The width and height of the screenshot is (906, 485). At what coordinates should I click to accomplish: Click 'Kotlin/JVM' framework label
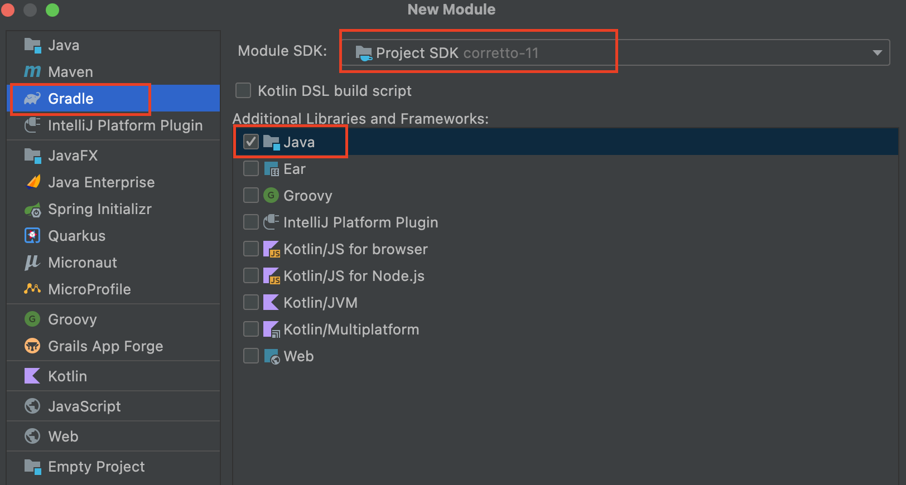coord(320,303)
